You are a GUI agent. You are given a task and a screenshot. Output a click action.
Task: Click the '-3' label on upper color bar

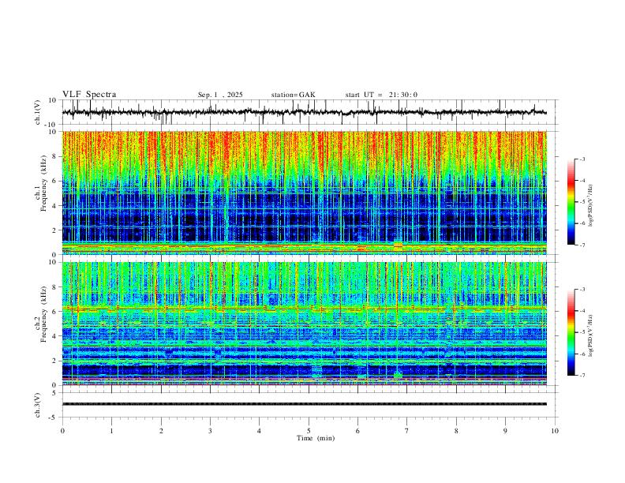click(x=582, y=159)
